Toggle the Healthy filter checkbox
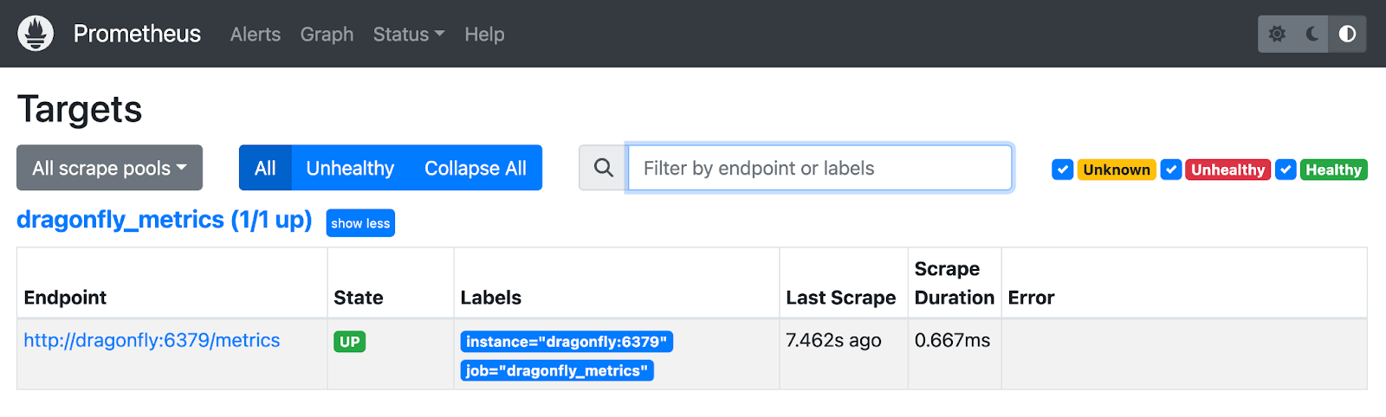 1286,170
